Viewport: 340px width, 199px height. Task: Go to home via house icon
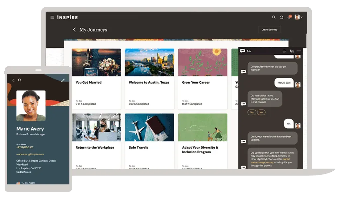point(281,17)
